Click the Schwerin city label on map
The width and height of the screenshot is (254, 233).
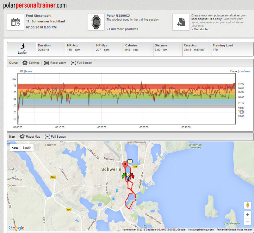click(x=111, y=169)
